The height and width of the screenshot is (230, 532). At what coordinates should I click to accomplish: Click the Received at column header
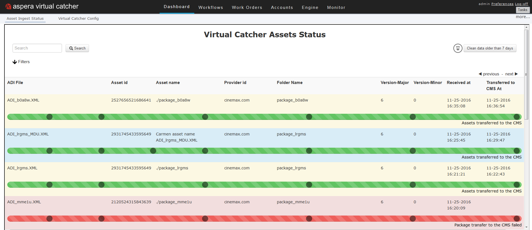pyautogui.click(x=459, y=83)
